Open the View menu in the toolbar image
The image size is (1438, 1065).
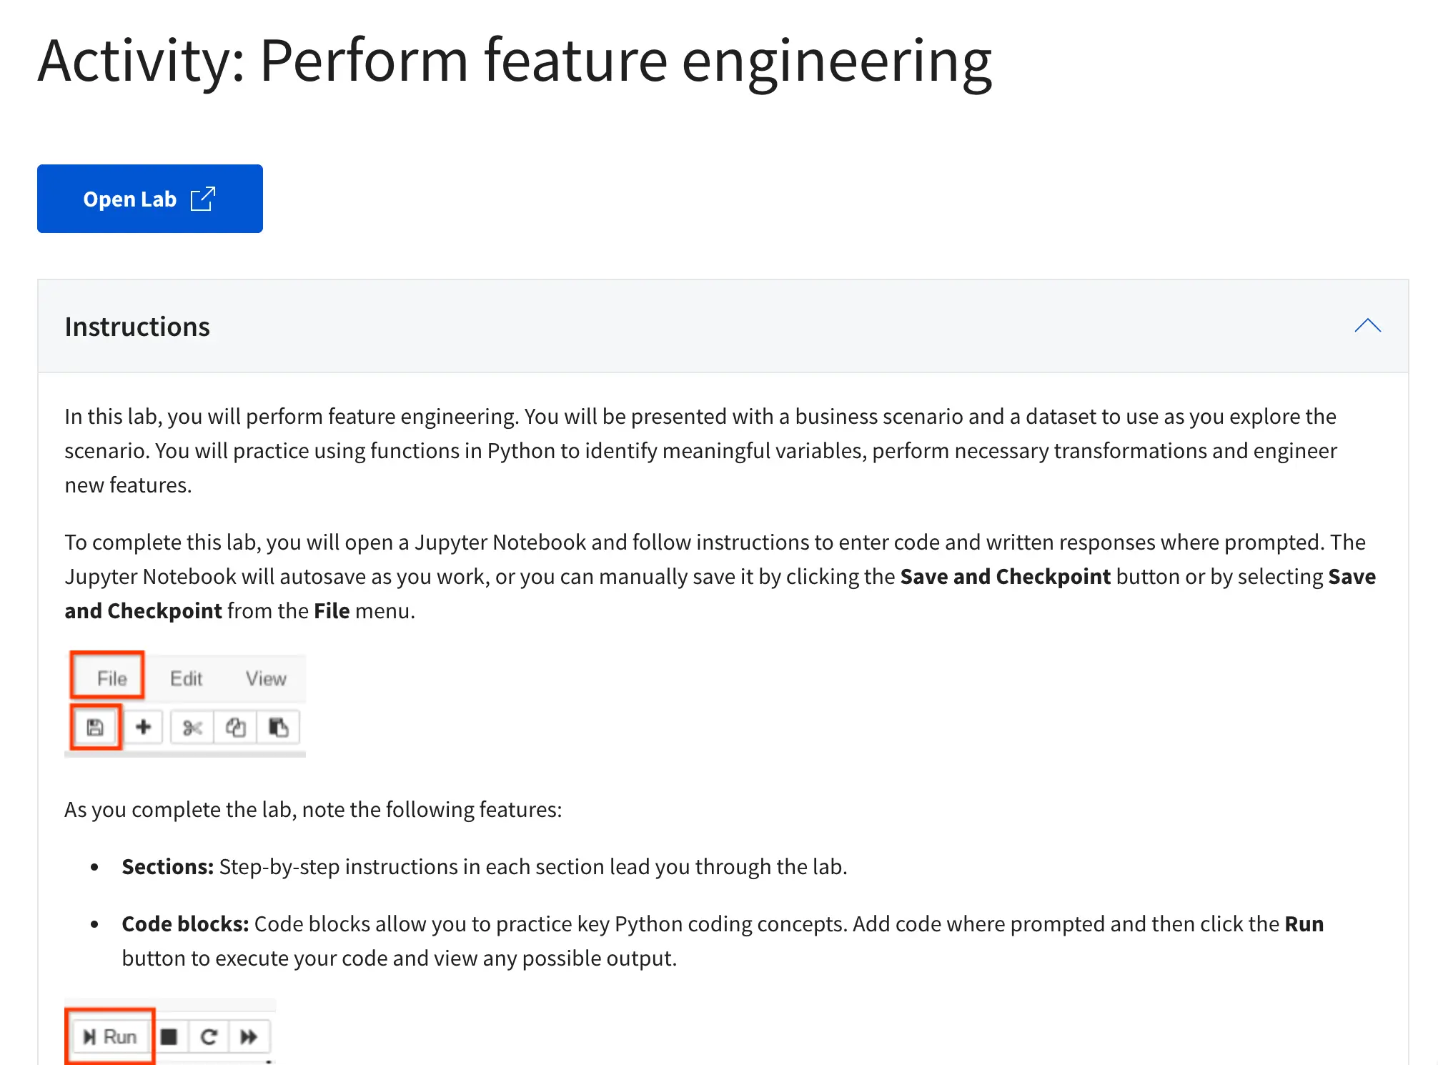[x=266, y=678]
